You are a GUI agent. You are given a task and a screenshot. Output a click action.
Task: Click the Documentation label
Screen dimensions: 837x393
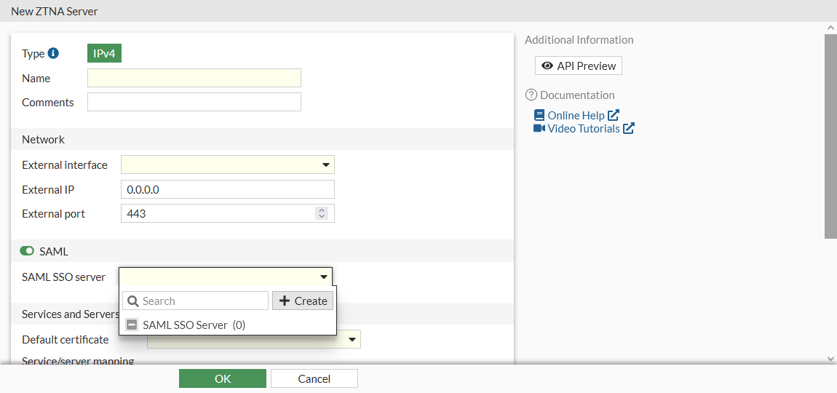point(577,95)
